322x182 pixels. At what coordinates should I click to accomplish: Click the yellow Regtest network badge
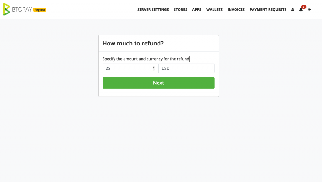pyautogui.click(x=40, y=10)
